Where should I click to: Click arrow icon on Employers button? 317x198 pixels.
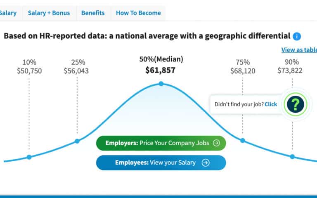[x=217, y=143]
